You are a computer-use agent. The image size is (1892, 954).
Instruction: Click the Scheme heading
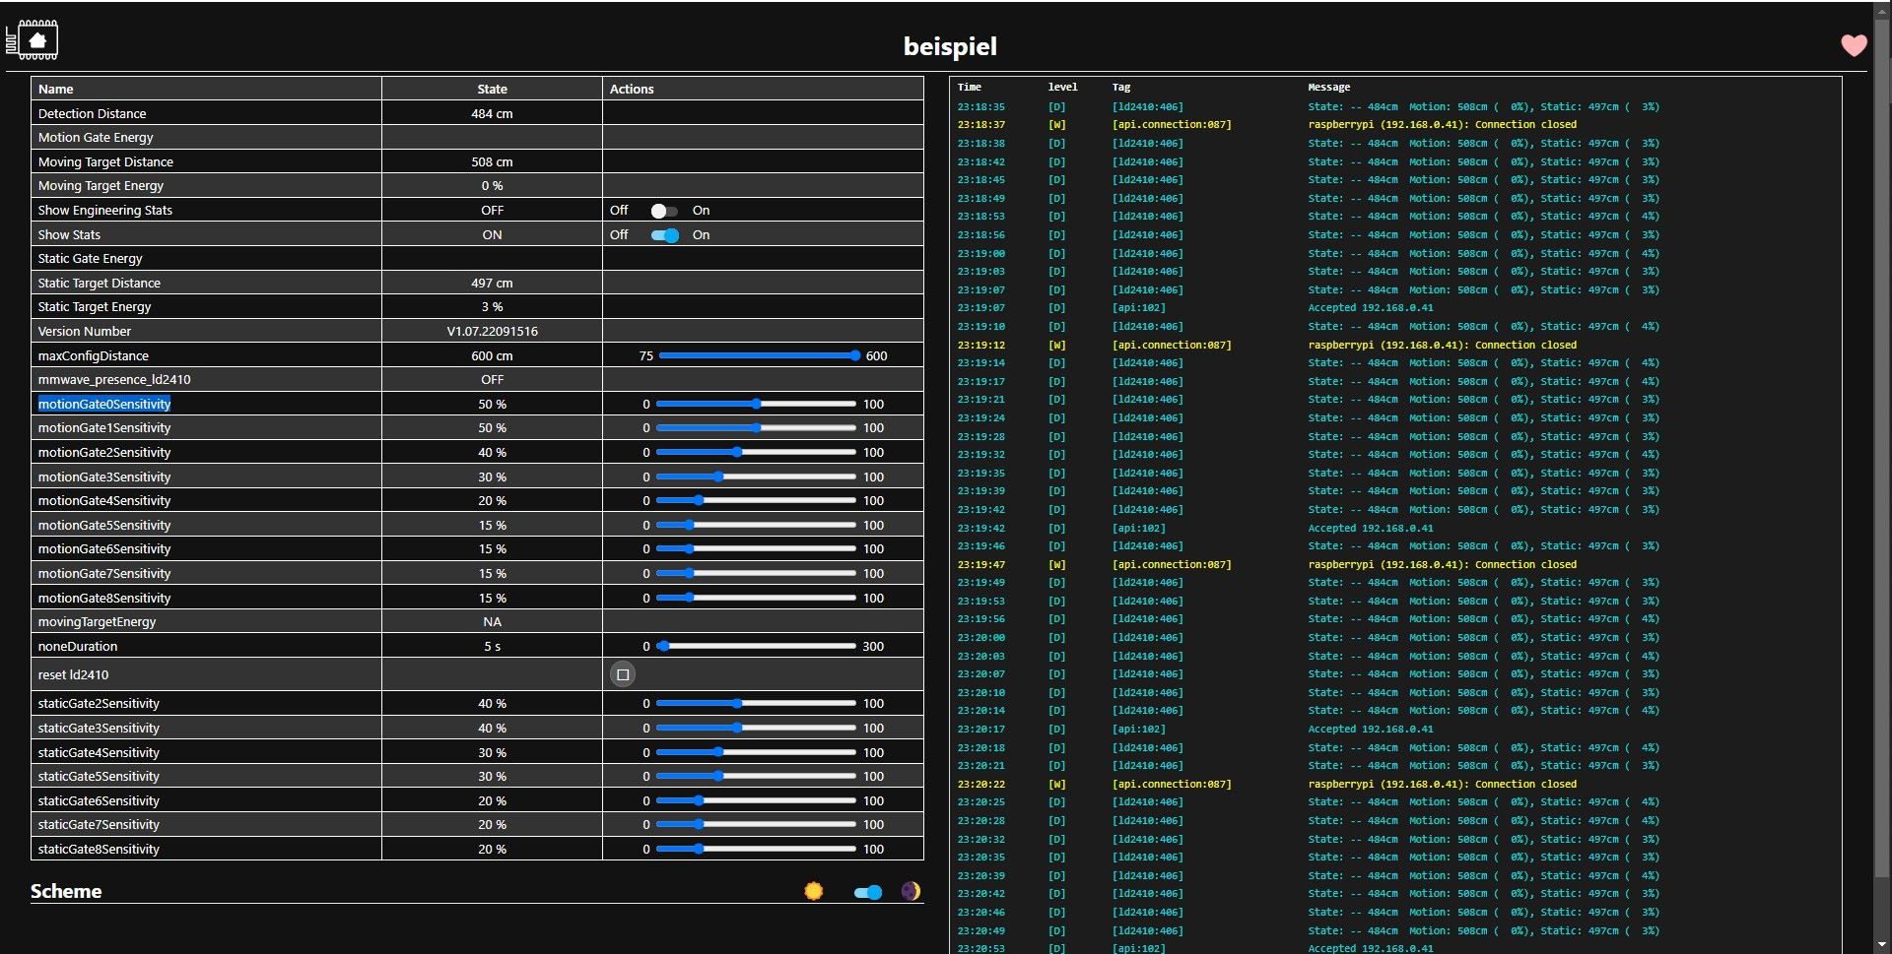tap(66, 891)
